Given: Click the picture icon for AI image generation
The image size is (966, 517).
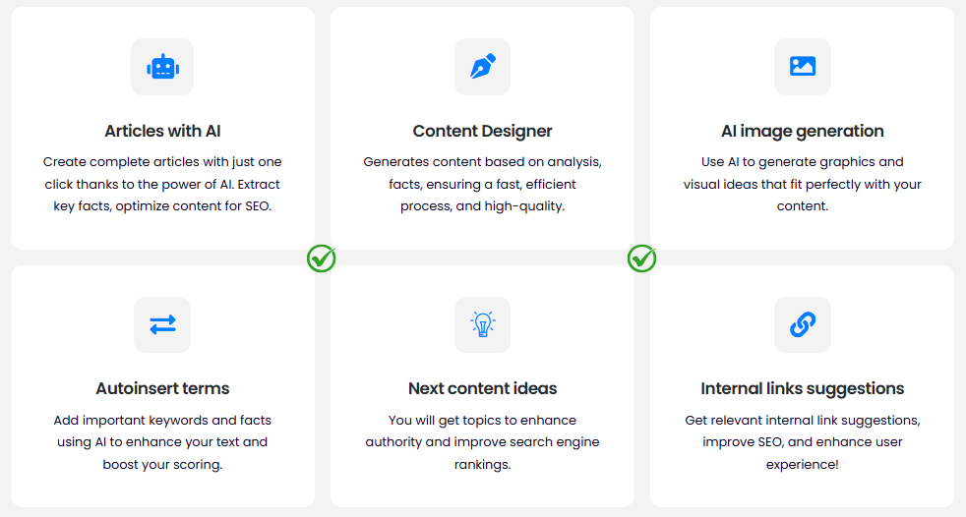Looking at the screenshot, I should [x=802, y=66].
